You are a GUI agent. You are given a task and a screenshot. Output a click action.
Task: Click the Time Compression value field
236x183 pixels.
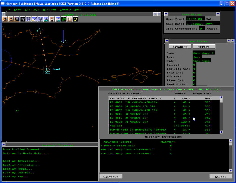click(x=202, y=28)
